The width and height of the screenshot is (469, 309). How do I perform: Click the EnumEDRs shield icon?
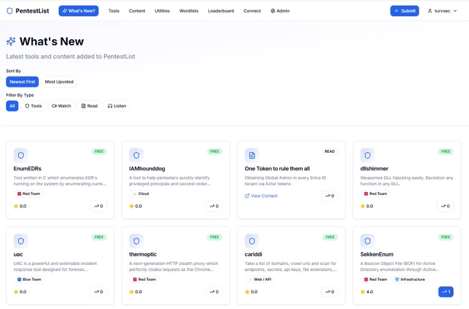click(21, 156)
